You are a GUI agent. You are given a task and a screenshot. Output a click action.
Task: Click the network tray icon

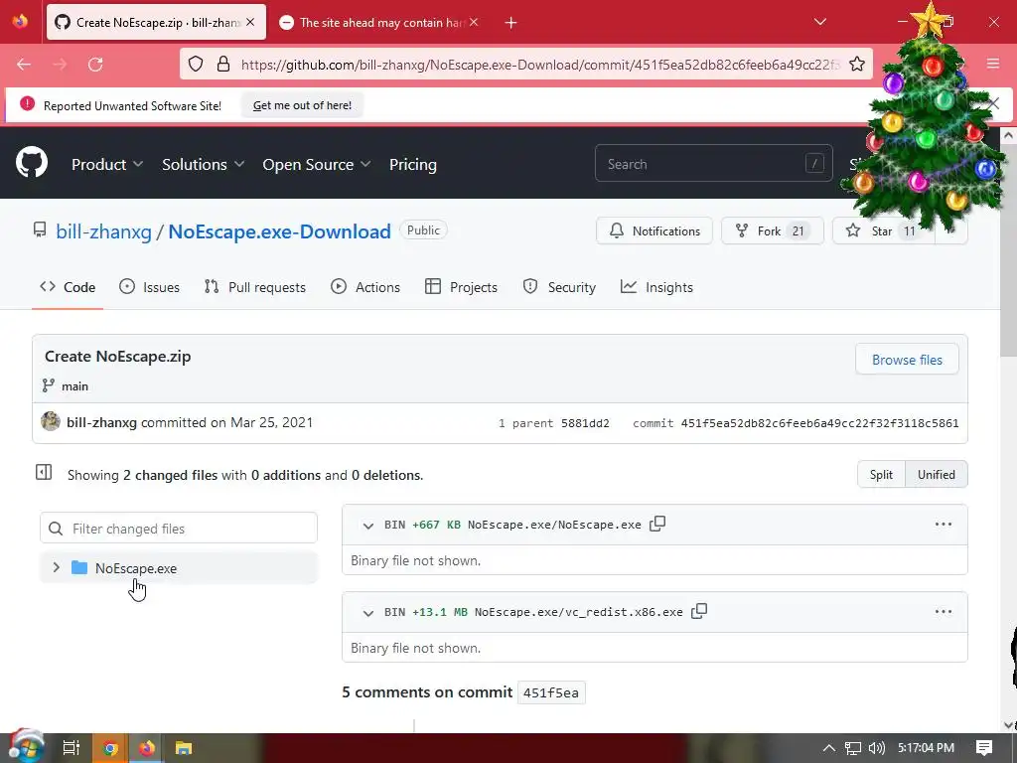853,748
